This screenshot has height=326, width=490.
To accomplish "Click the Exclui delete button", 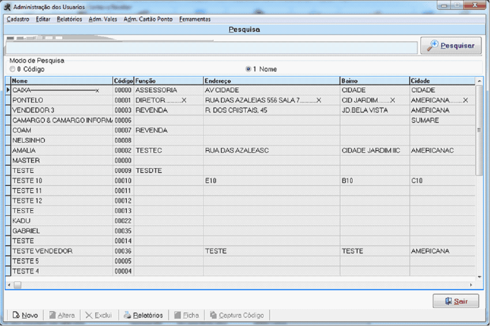I will 98,315.
